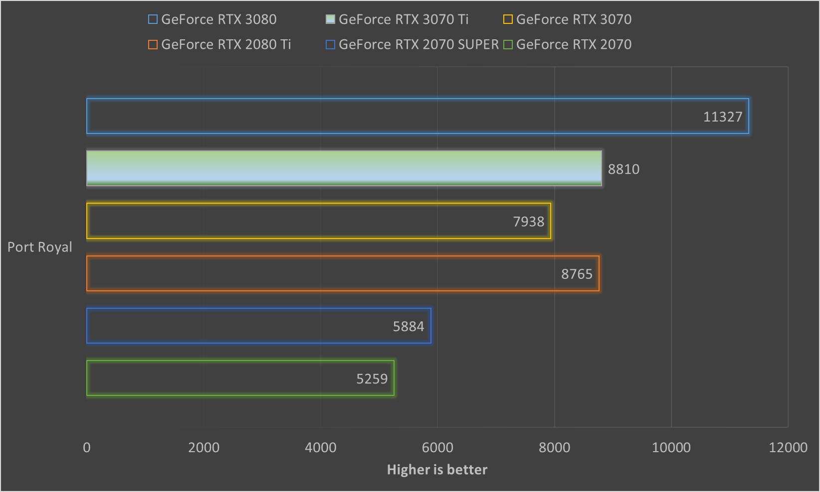Click the 5259 data label
The width and height of the screenshot is (820, 492).
click(x=372, y=378)
